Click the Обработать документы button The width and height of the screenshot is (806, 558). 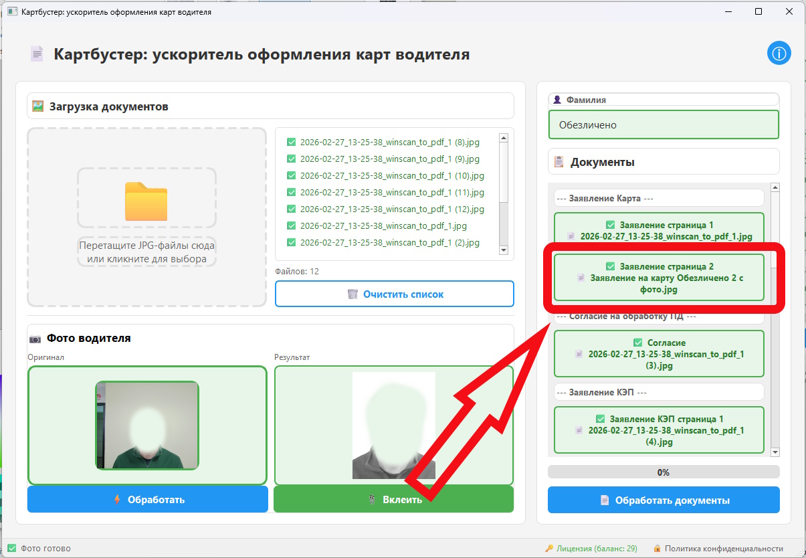point(664,500)
